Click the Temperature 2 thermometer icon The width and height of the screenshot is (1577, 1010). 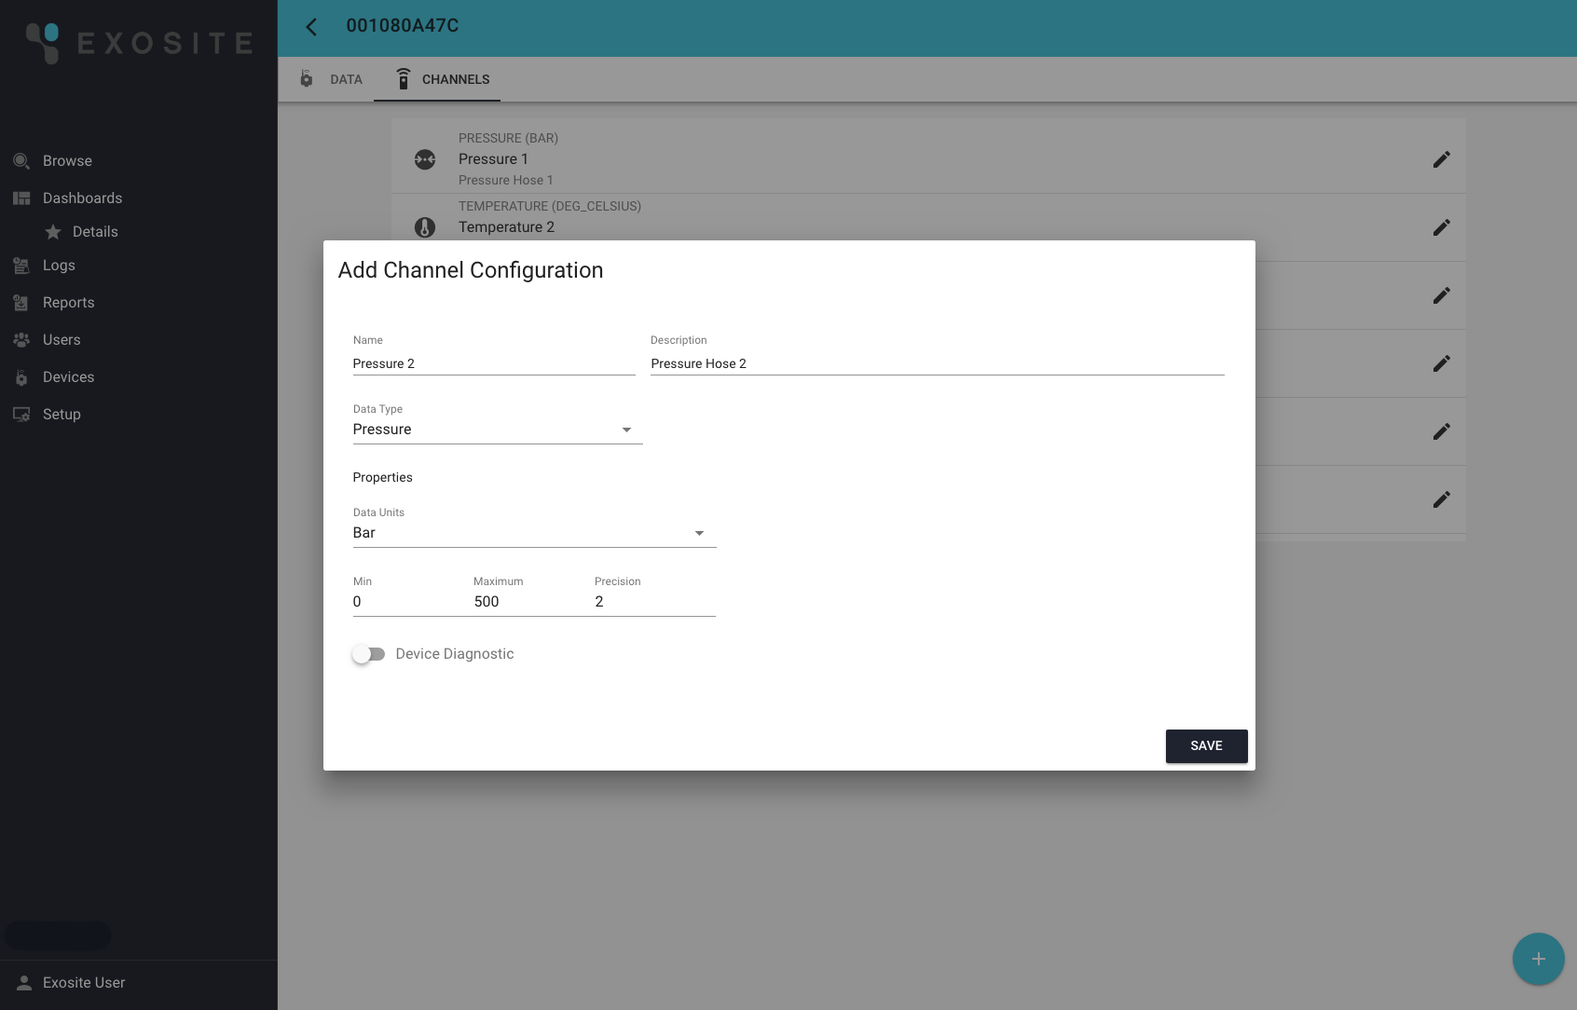pyautogui.click(x=425, y=226)
